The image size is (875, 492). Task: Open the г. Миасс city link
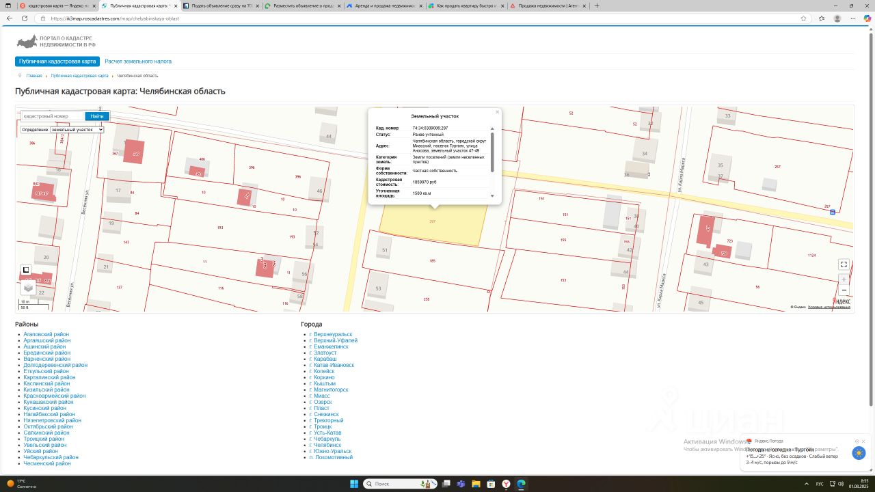coord(321,396)
